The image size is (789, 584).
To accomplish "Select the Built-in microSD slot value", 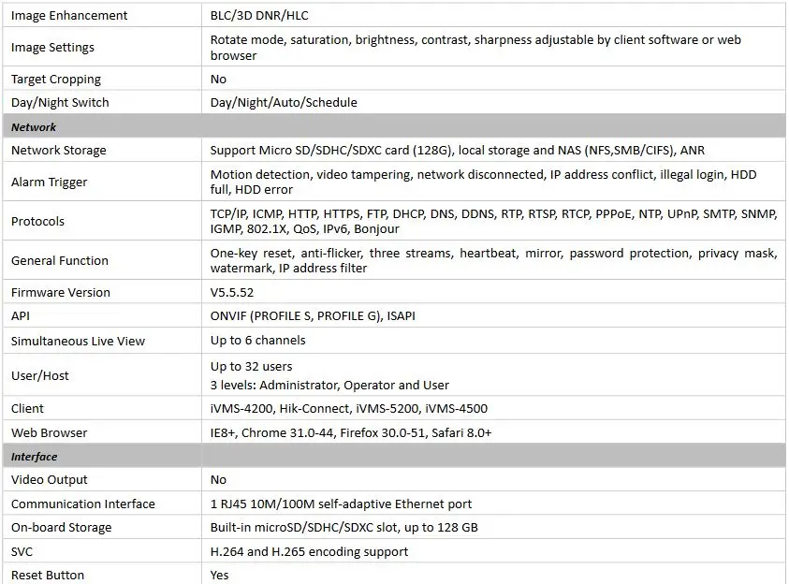I will (344, 528).
